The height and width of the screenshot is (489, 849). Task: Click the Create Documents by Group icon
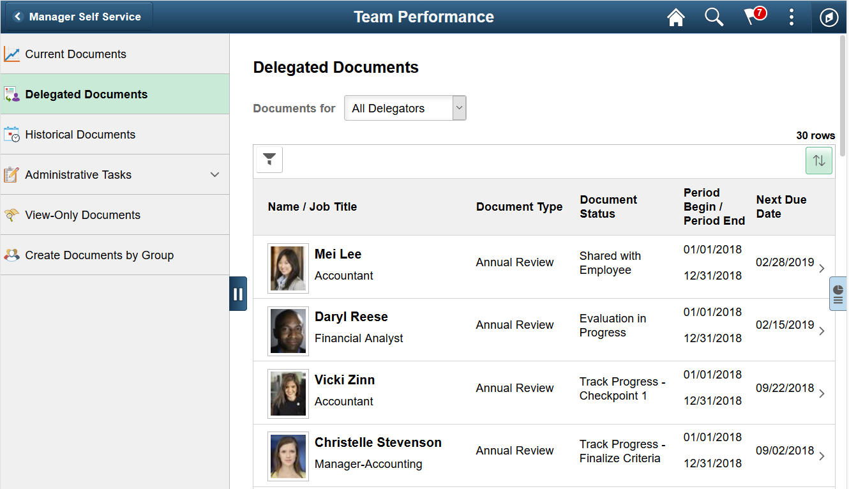click(11, 255)
